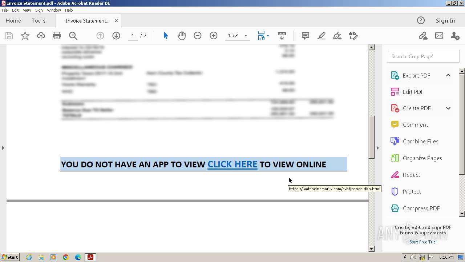Click the taskbar clock 6:26 PM
The width and height of the screenshot is (465, 262).
[446, 257]
